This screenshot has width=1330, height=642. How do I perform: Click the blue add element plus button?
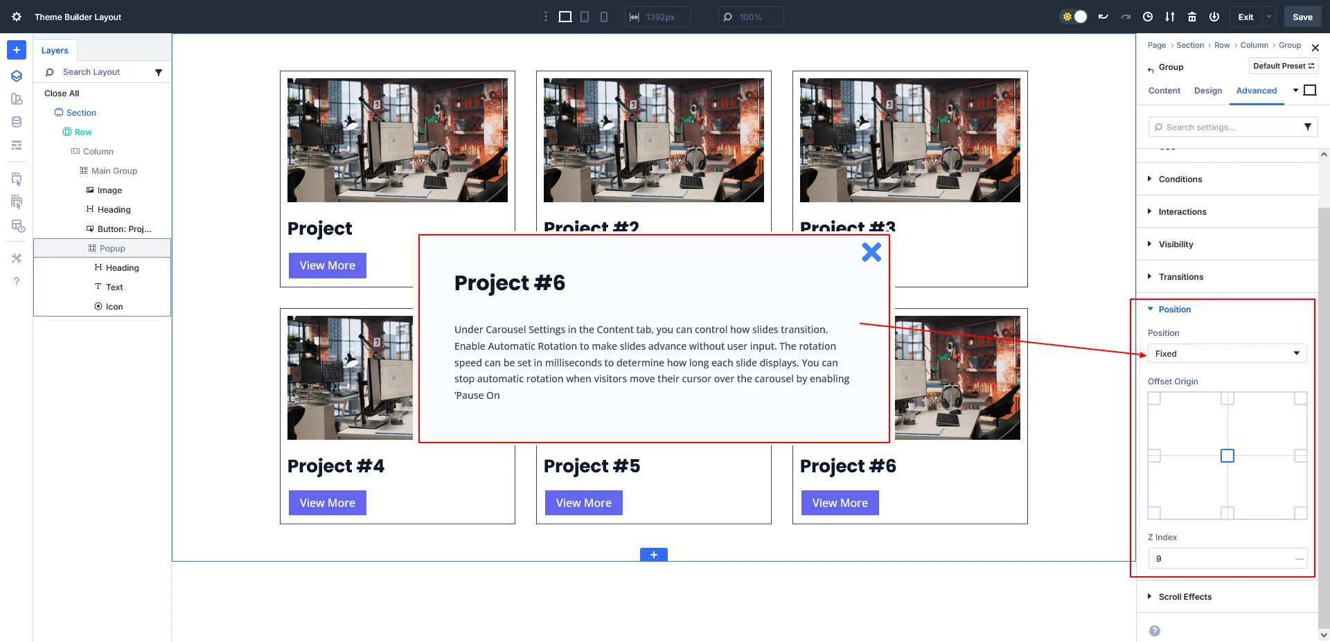pos(17,50)
